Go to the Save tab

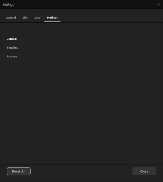pyautogui.click(x=37, y=18)
